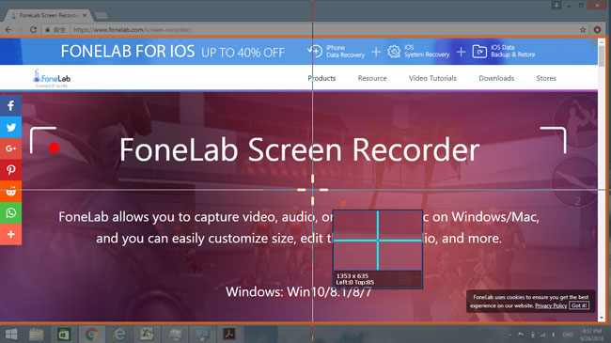Click the Privacy Policy link
Viewport: 611px width, 343px height.
(x=551, y=305)
